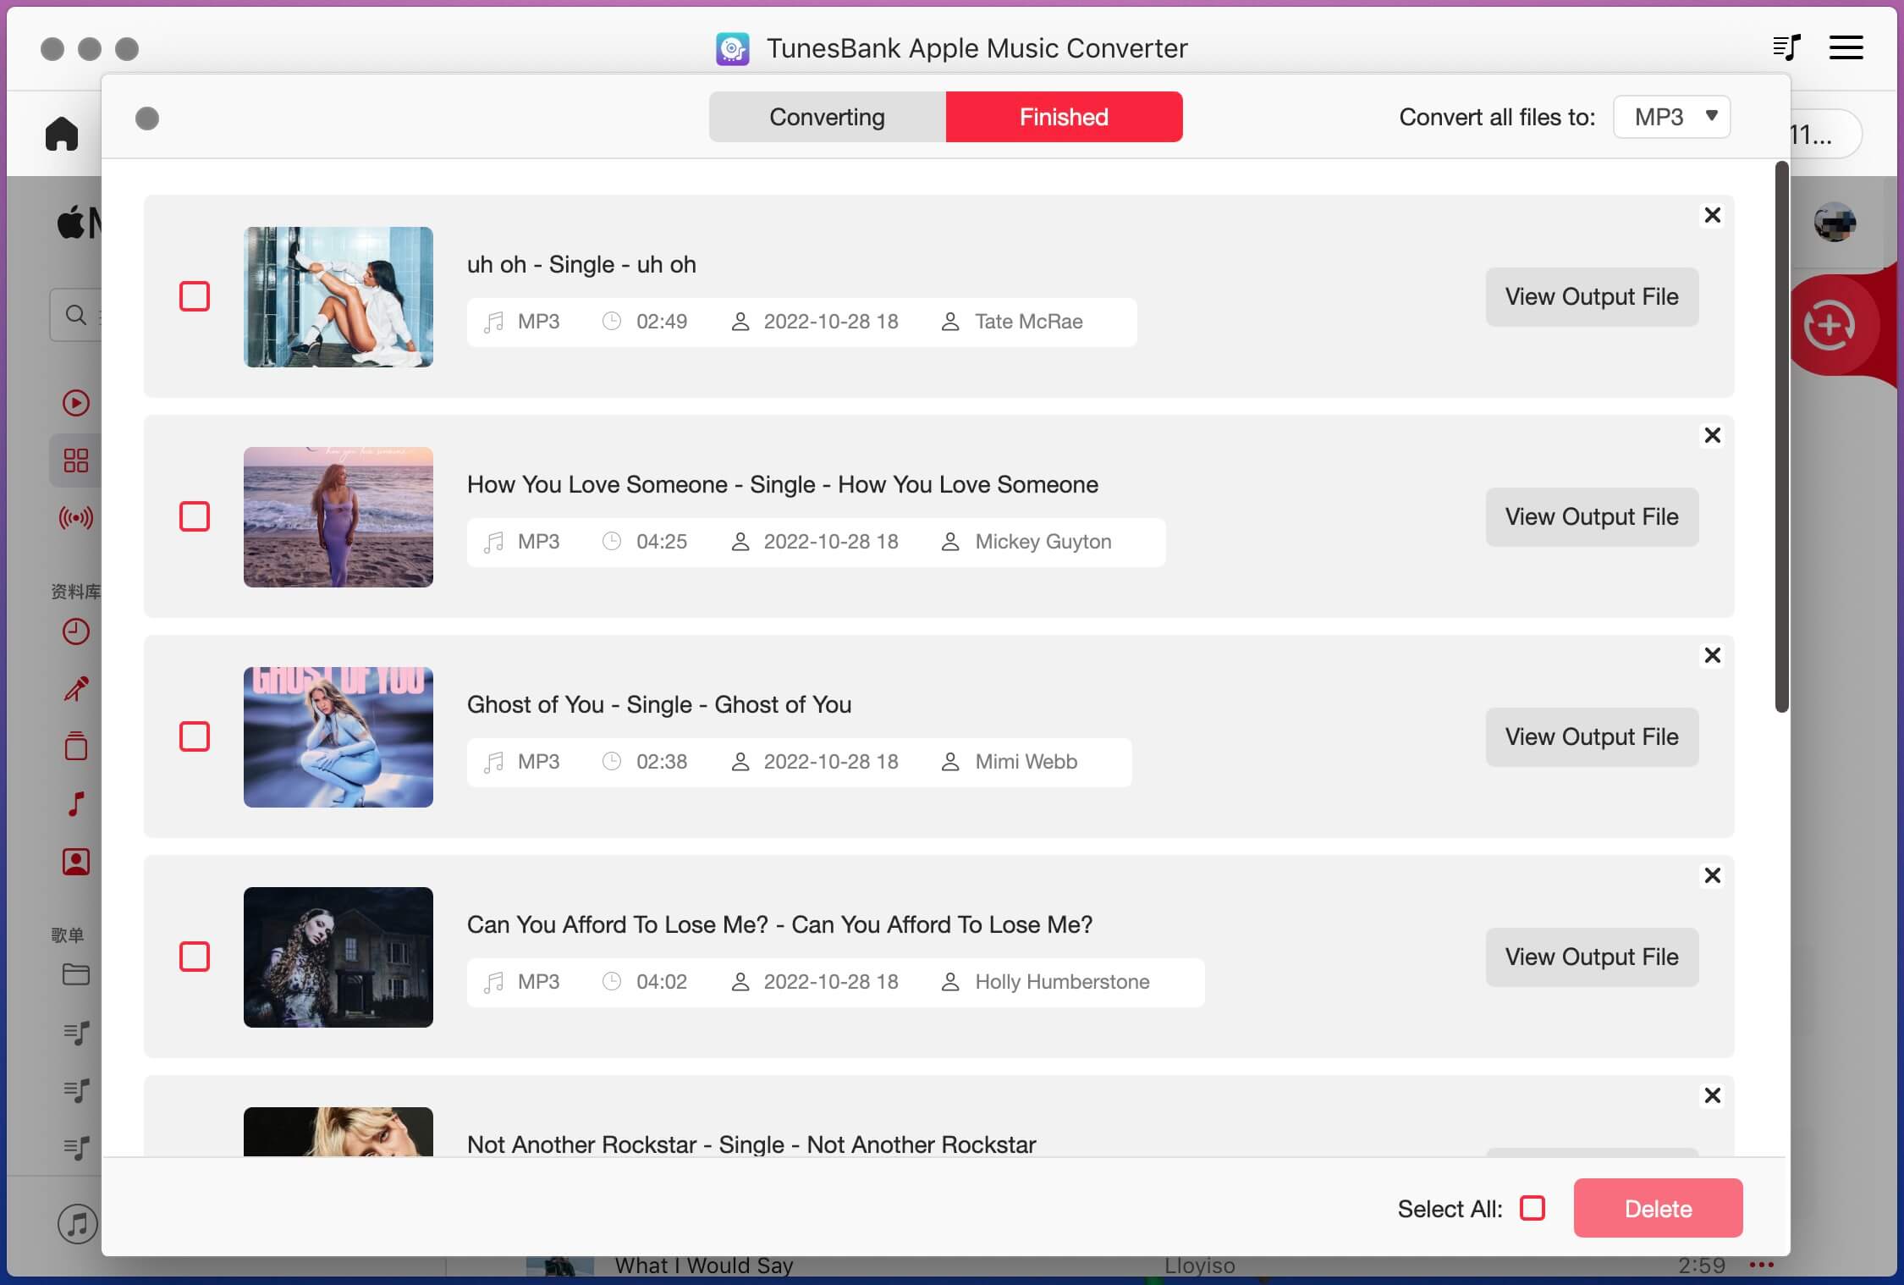Open the portrait icon in sidebar

coord(76,862)
